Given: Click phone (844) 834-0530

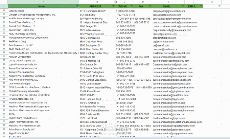Looking at the screenshot, I should (124, 103).
